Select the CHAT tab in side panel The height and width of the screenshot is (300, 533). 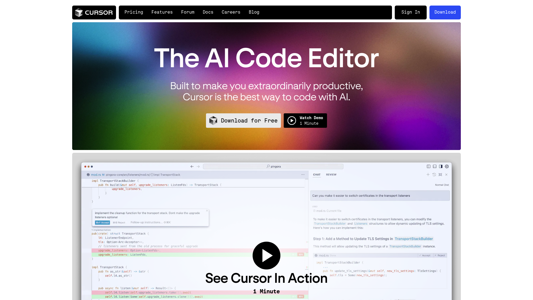click(x=317, y=174)
